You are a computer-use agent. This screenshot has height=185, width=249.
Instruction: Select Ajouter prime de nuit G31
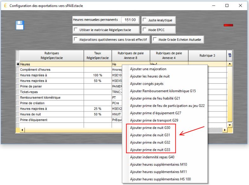[150, 135]
